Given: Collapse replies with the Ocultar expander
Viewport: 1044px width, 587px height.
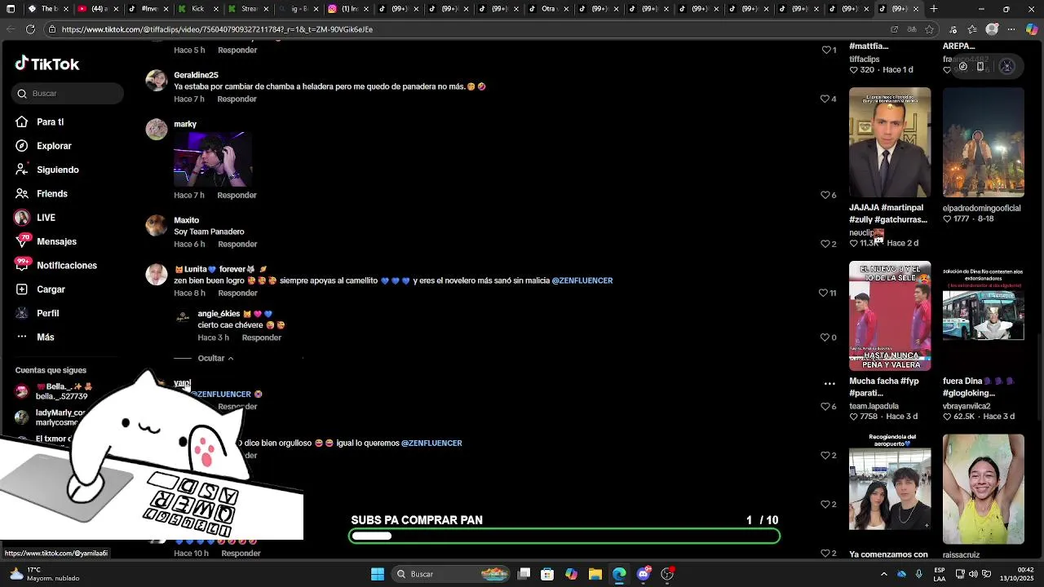Looking at the screenshot, I should tap(215, 358).
